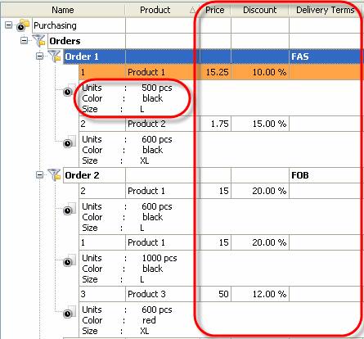
Task: Sort by the Name column header
Action: (63, 10)
